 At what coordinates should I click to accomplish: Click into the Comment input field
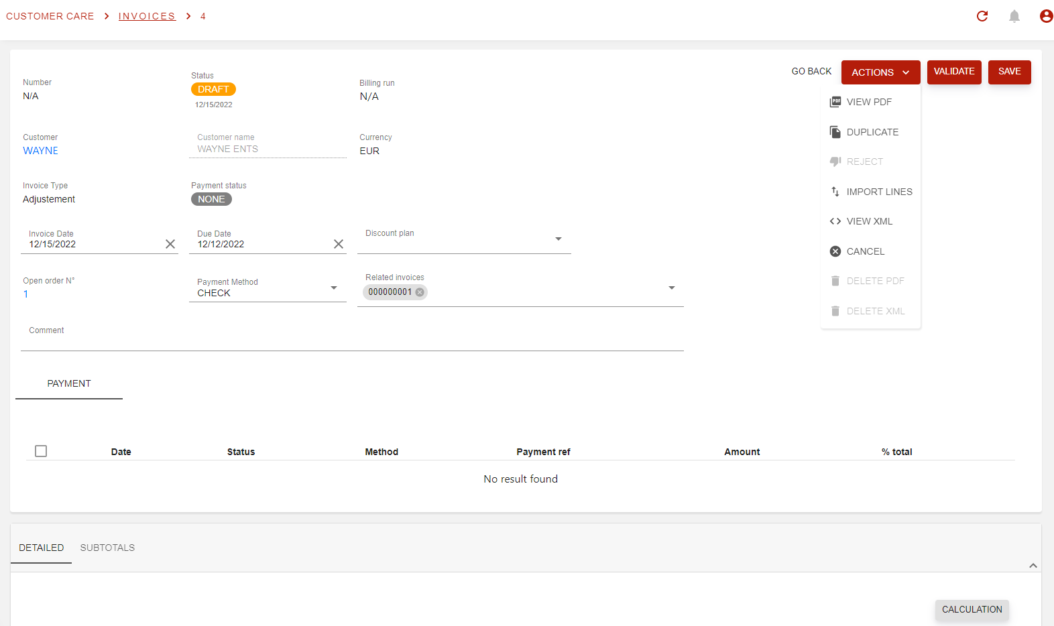click(x=352, y=340)
